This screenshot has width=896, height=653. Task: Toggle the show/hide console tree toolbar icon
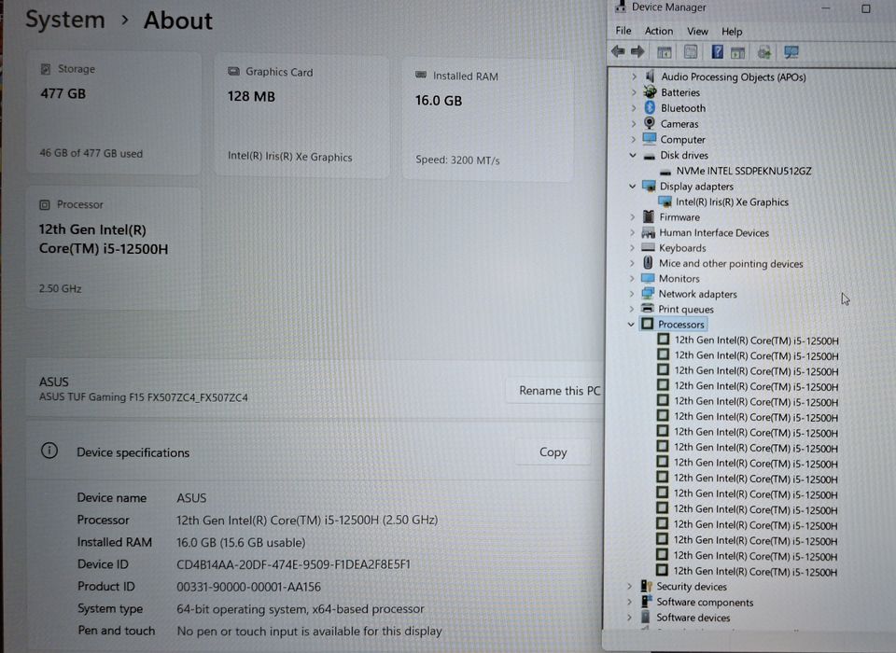coord(664,52)
